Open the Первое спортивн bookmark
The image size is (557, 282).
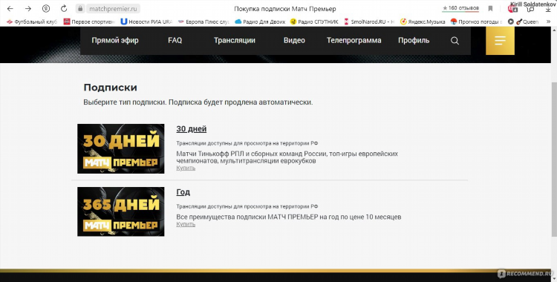pos(89,22)
